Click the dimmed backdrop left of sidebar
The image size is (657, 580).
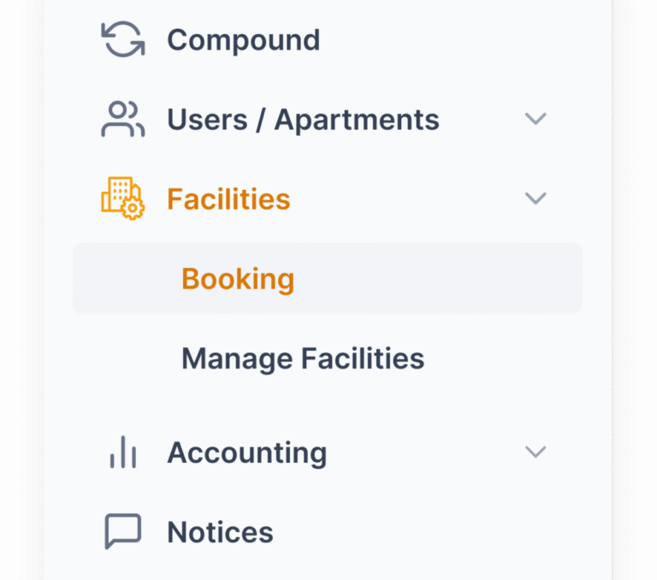coord(21,291)
